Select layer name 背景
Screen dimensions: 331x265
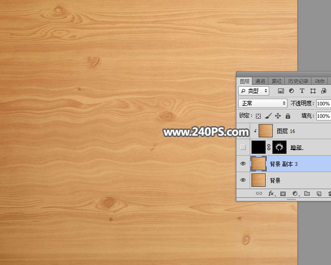(x=275, y=181)
